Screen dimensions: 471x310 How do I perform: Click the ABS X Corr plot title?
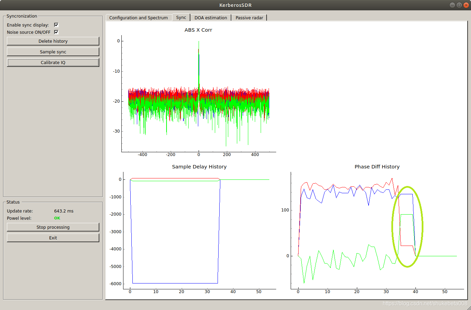[x=198, y=30]
